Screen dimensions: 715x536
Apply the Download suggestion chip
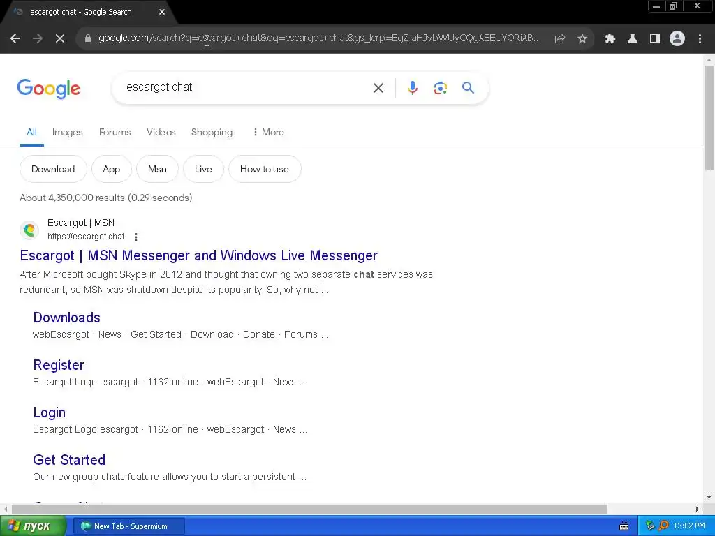coord(53,169)
